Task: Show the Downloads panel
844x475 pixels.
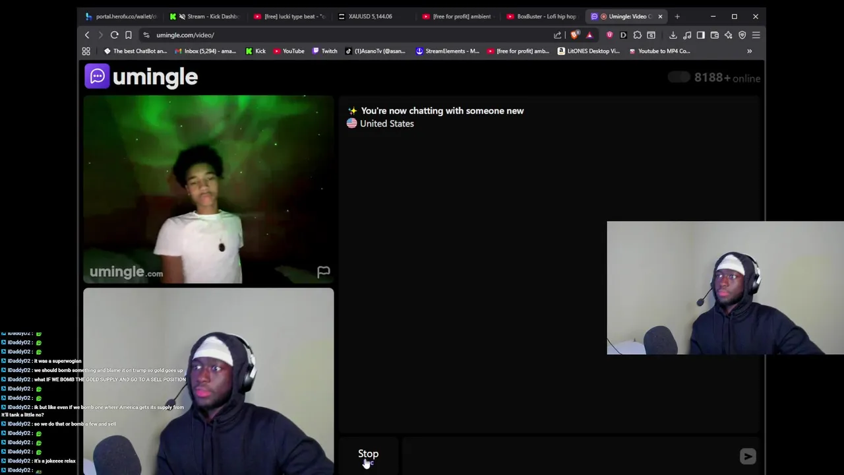Action: tap(673, 35)
